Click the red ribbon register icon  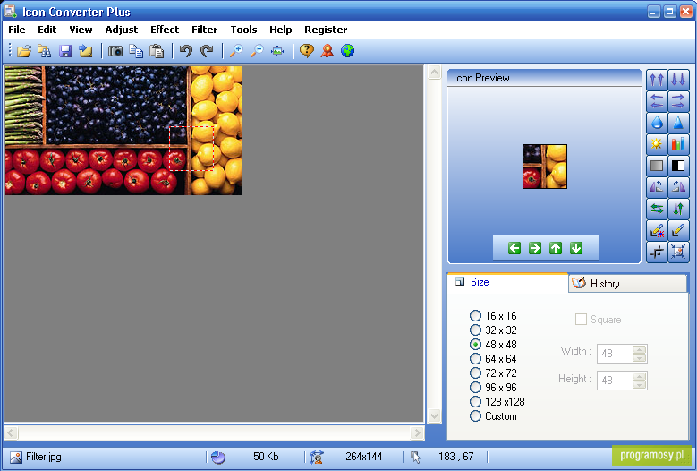pos(327,51)
